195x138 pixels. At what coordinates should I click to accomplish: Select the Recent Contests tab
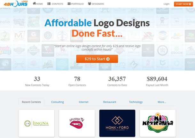tap(31, 102)
